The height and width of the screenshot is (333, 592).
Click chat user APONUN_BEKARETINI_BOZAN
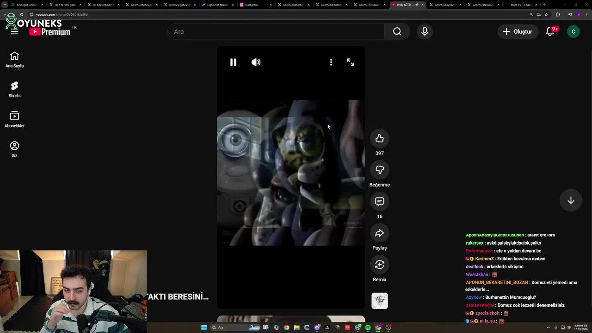pyautogui.click(x=497, y=282)
